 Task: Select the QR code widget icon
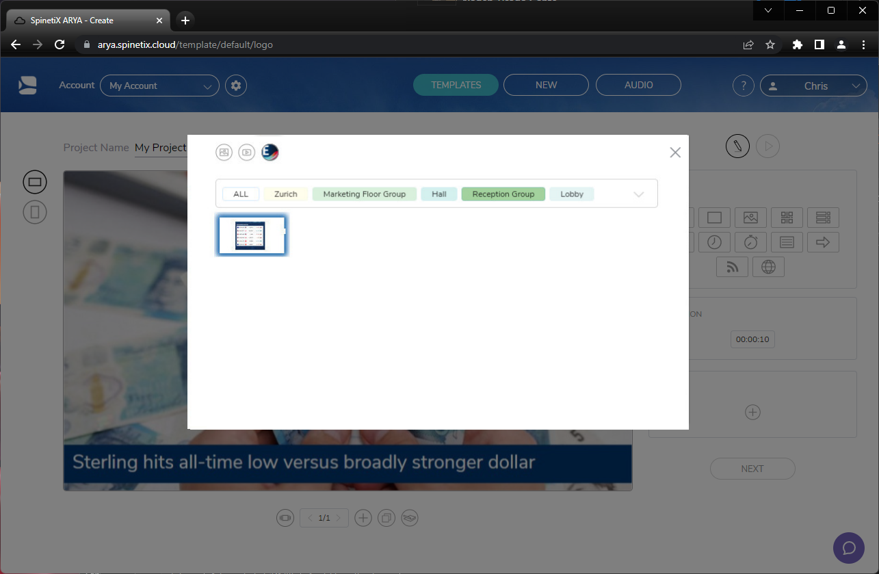[x=787, y=217]
